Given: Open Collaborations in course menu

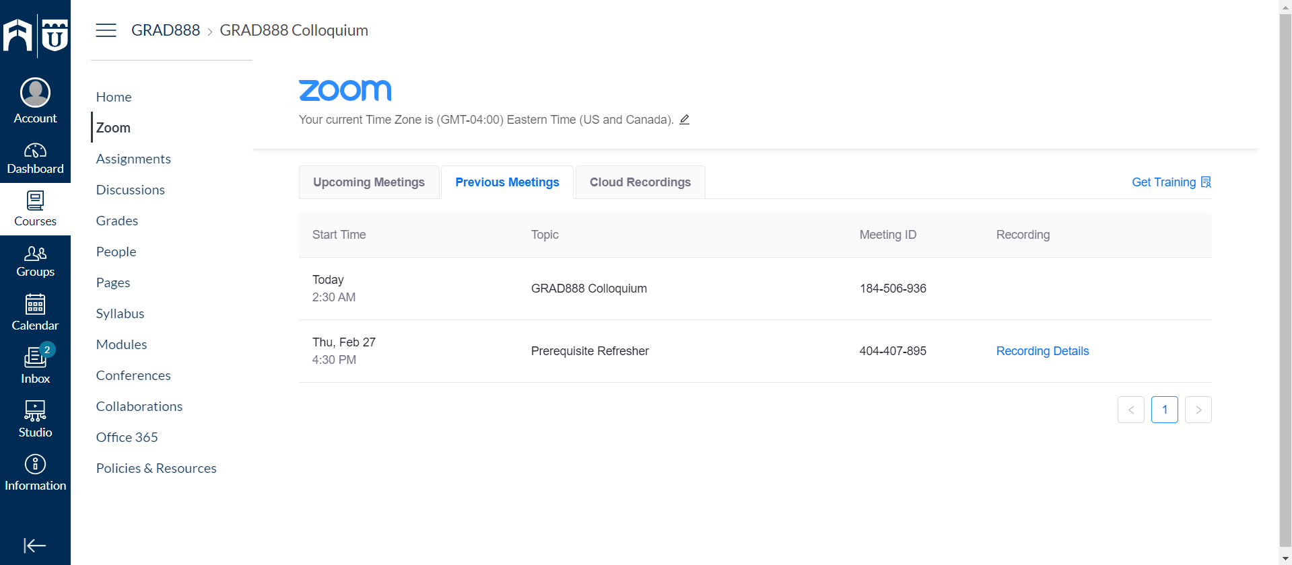Looking at the screenshot, I should tap(139, 406).
